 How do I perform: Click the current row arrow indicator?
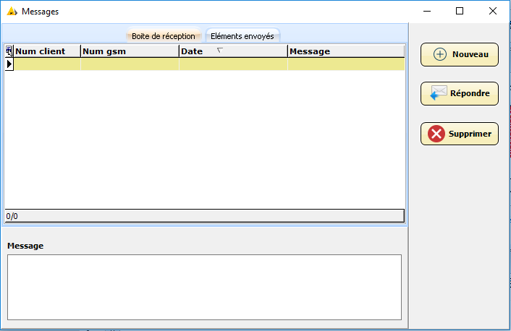pos(9,64)
